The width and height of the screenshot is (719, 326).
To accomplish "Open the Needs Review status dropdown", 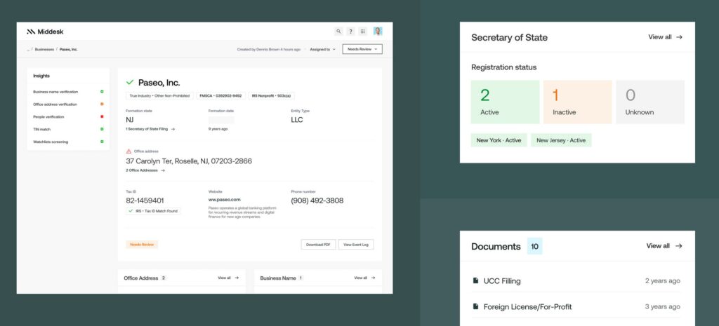I will 362,49.
